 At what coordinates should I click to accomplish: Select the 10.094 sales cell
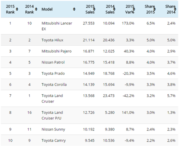(109, 23)
